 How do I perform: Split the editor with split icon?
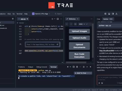[x=58, y=19]
